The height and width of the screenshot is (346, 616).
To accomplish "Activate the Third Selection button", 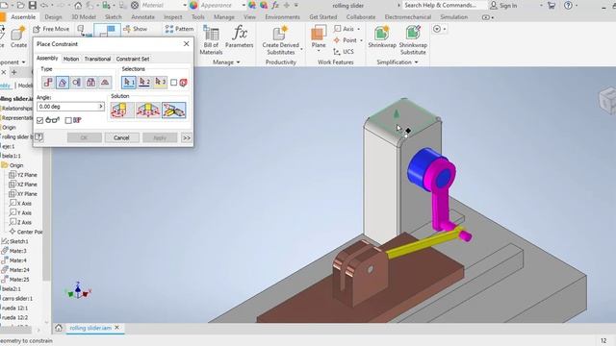I will pyautogui.click(x=161, y=82).
